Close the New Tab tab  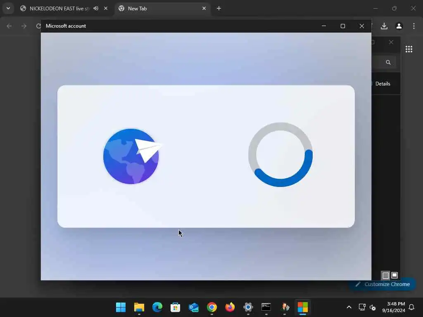[x=204, y=8]
